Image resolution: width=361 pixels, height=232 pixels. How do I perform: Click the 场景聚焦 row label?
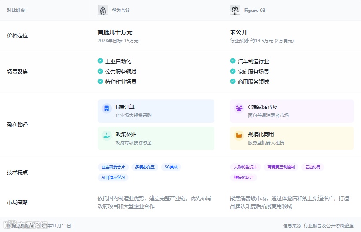(x=17, y=71)
